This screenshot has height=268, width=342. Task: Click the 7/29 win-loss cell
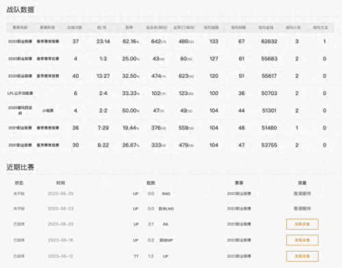tap(103, 128)
